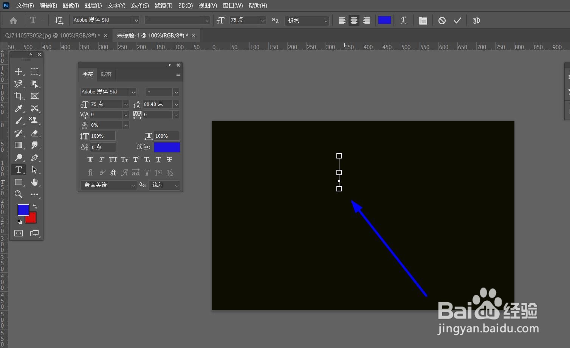Select the Gradient tool

point(19,145)
